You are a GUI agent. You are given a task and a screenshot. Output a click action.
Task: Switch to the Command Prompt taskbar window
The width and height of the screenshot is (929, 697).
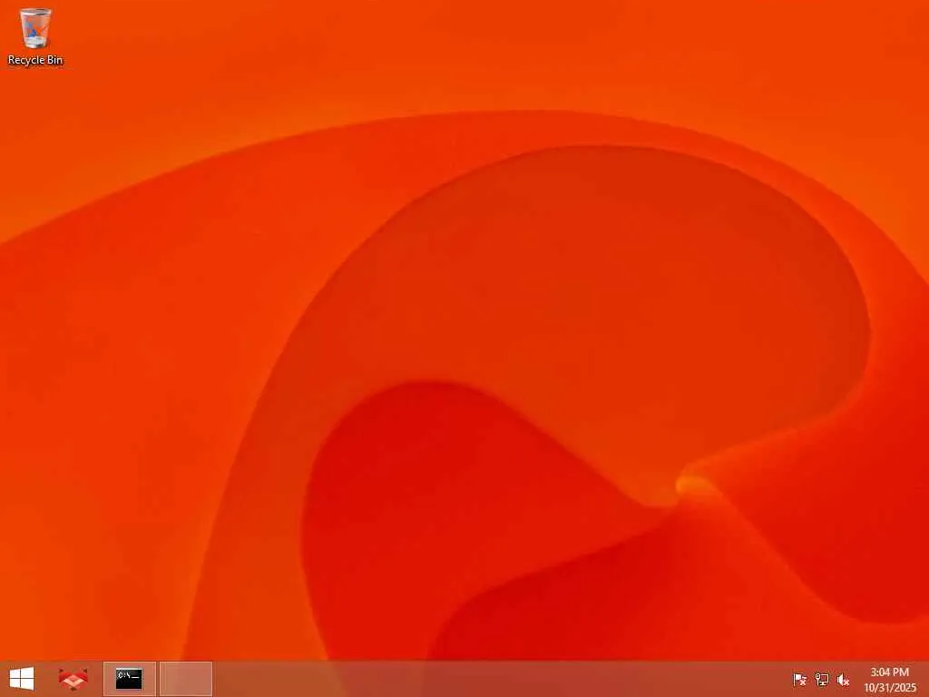(x=129, y=679)
